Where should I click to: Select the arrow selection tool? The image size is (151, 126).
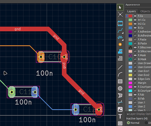point(120,7)
